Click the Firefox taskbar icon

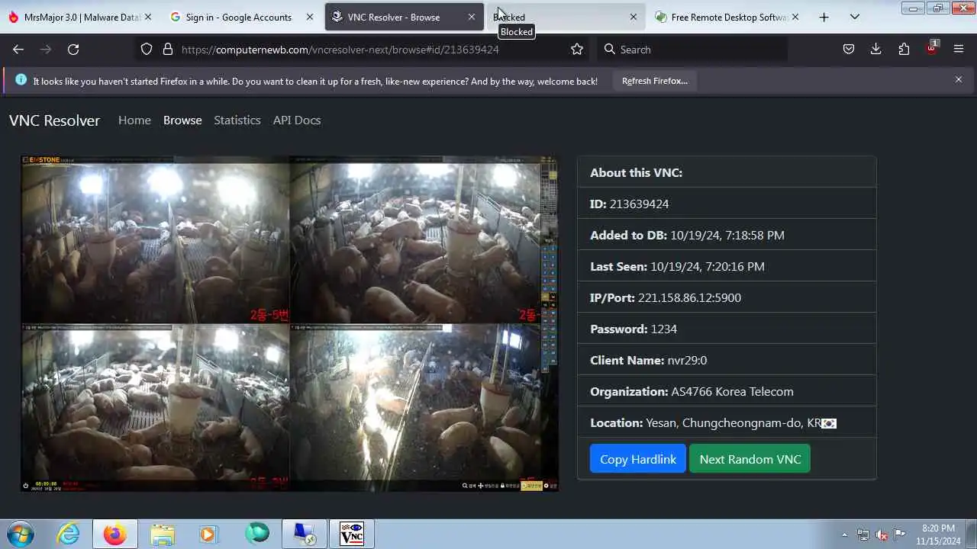click(115, 534)
